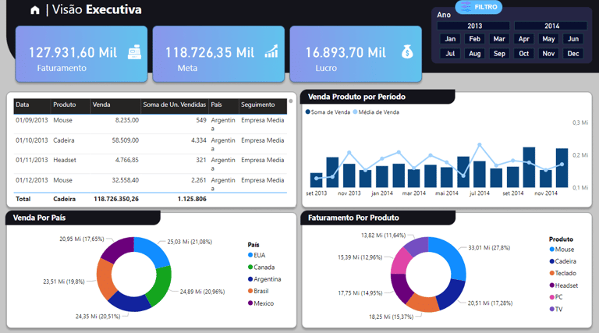Click total value 118.726.350,26

(x=116, y=199)
